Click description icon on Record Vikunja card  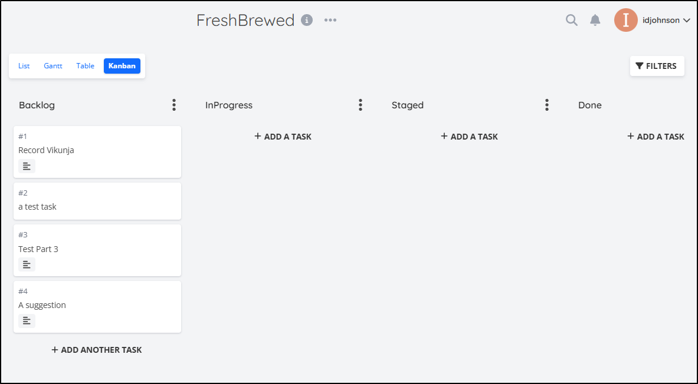pos(27,166)
